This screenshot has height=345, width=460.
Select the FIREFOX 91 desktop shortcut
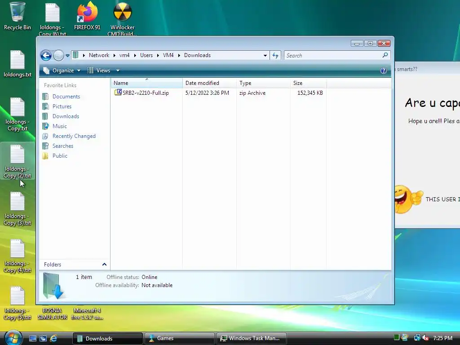87,16
